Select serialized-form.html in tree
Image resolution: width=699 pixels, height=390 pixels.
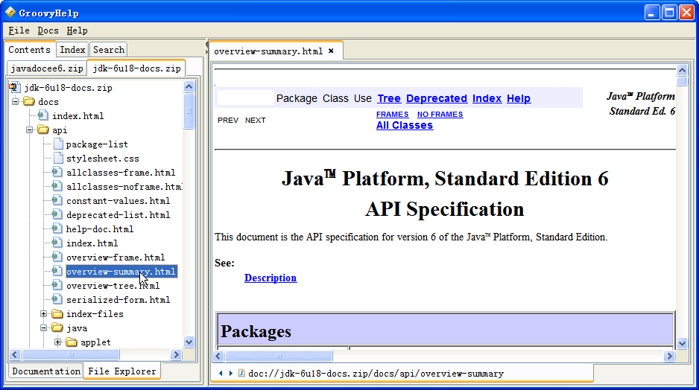118,300
